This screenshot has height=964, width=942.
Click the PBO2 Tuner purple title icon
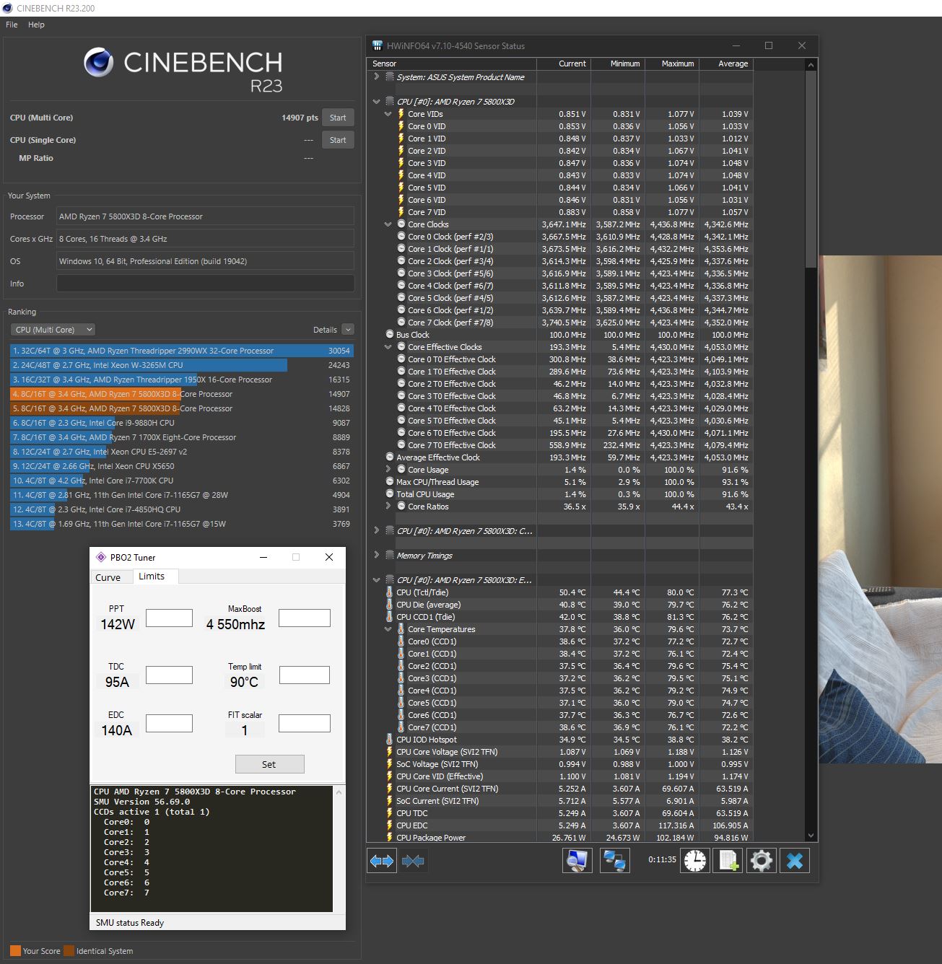(101, 557)
